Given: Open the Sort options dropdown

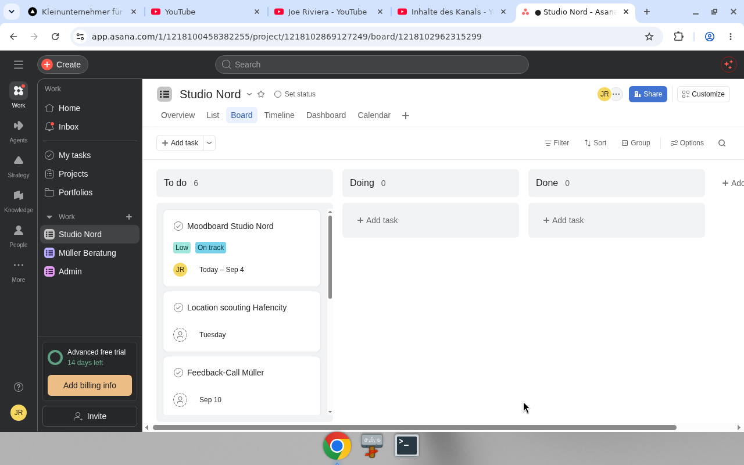Looking at the screenshot, I should (x=595, y=143).
